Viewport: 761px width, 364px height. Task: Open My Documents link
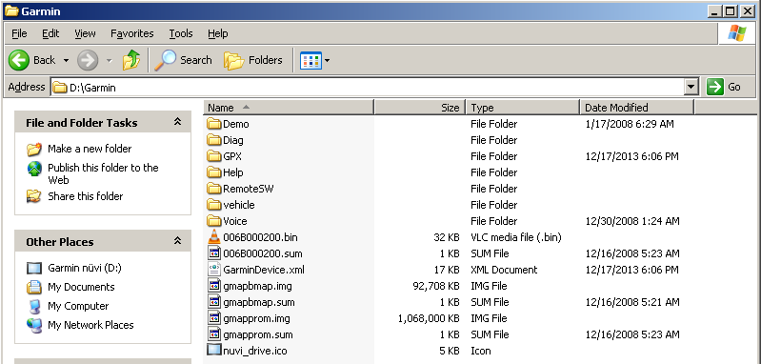coord(81,287)
